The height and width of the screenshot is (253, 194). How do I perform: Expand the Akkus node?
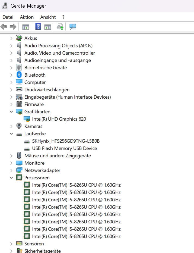click(11, 38)
